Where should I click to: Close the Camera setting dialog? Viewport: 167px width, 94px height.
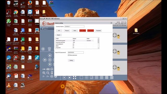pos(111,23)
